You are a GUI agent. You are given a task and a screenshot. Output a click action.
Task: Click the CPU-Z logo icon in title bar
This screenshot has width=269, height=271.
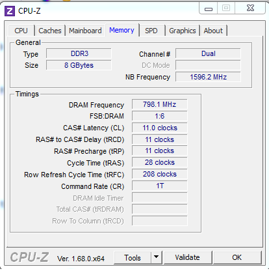[10, 11]
